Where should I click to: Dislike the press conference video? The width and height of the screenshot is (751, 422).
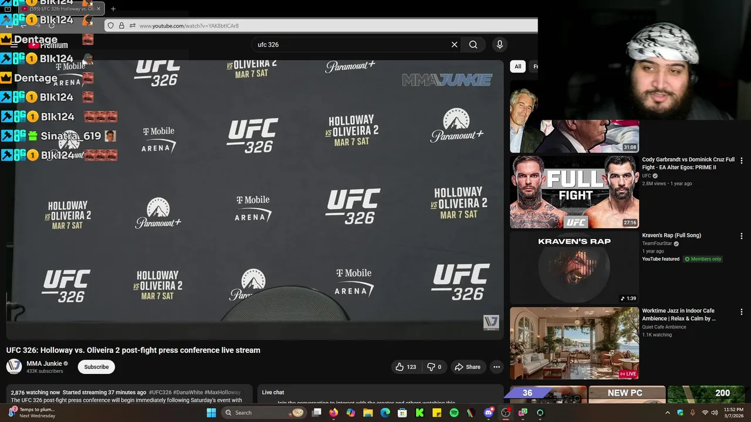tap(434, 367)
